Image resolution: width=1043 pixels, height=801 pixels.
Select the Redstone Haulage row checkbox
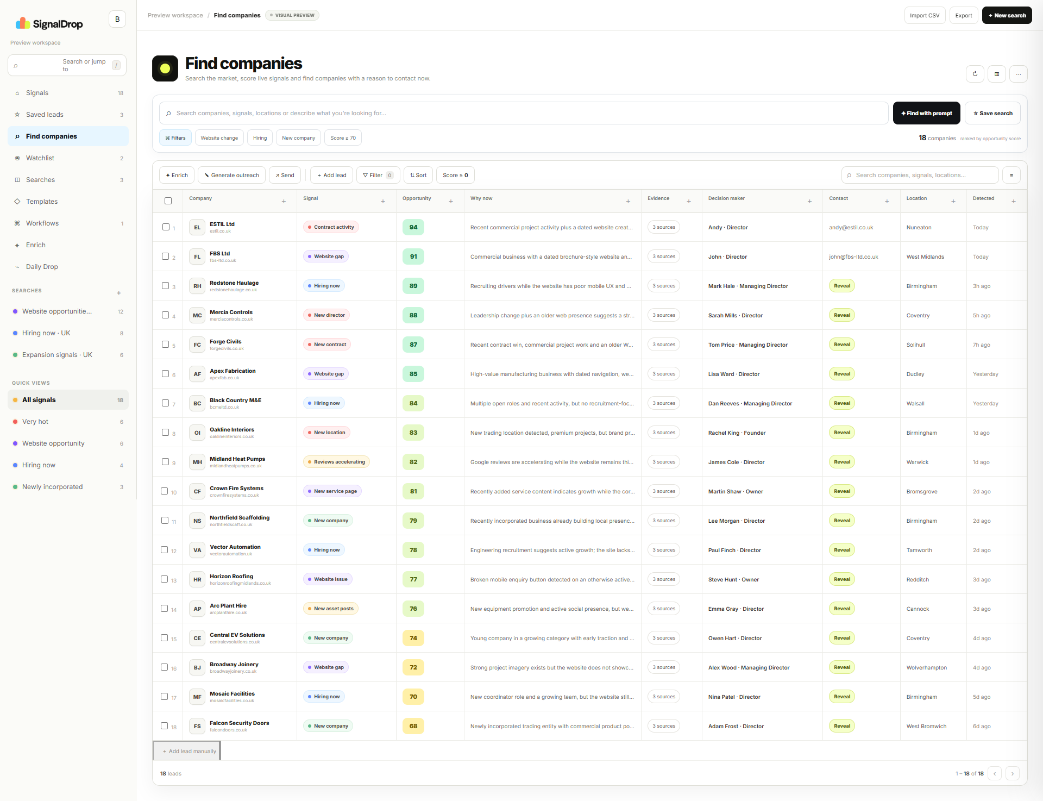(x=166, y=285)
